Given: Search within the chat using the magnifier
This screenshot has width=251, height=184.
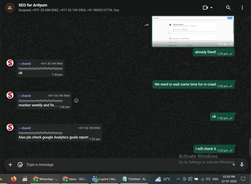Looking at the screenshot, I should point(228,8).
